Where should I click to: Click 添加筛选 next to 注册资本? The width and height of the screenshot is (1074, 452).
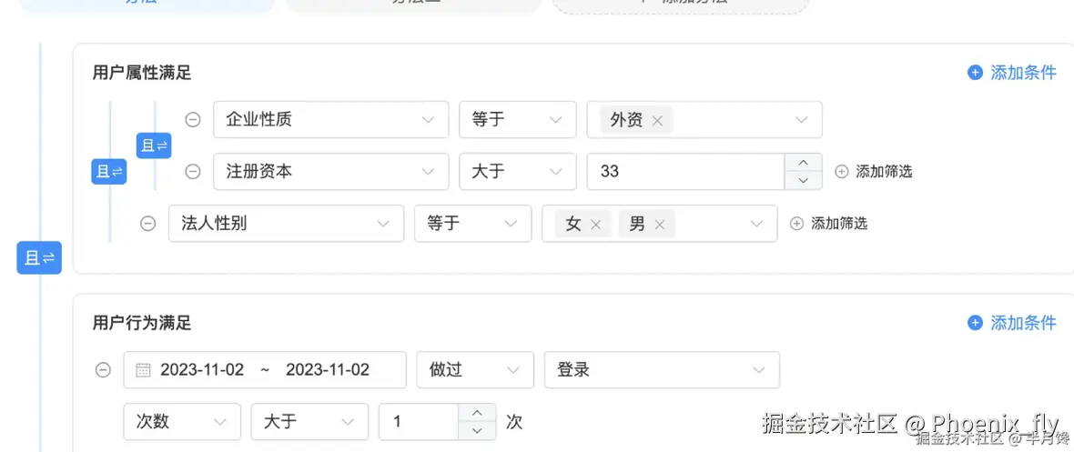click(x=873, y=171)
